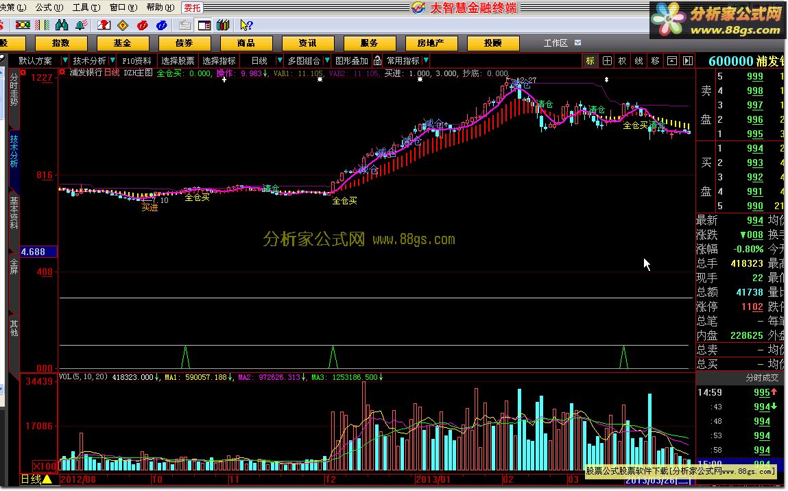Click the crosshair grid icon
788x491 pixels.
tap(607, 61)
